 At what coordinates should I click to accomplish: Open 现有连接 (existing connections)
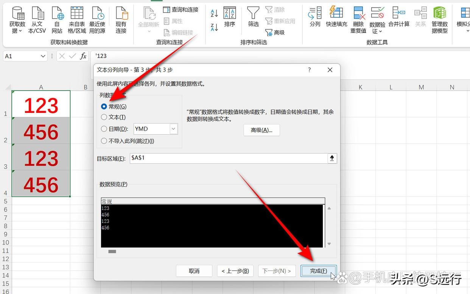121,20
